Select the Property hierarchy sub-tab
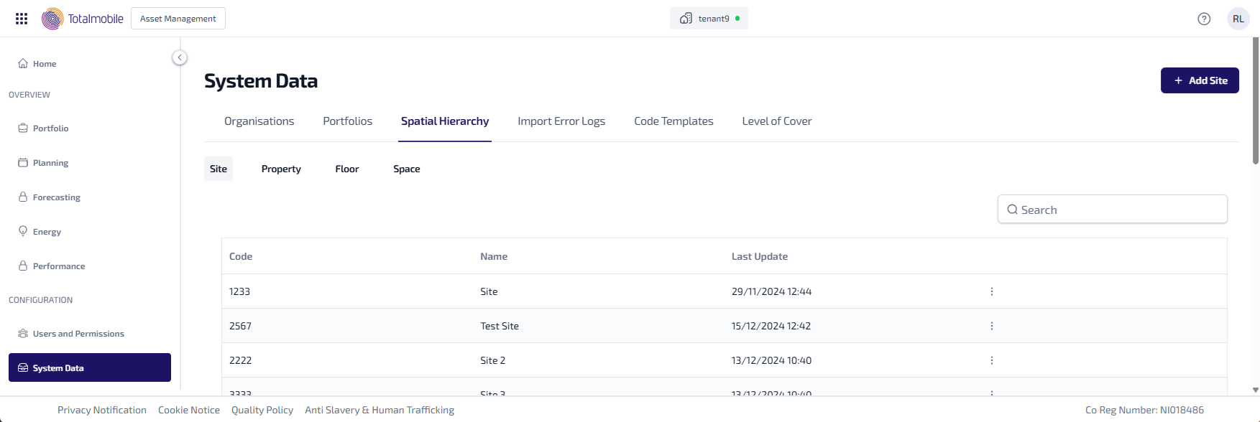This screenshot has height=422, width=1260. pos(281,169)
